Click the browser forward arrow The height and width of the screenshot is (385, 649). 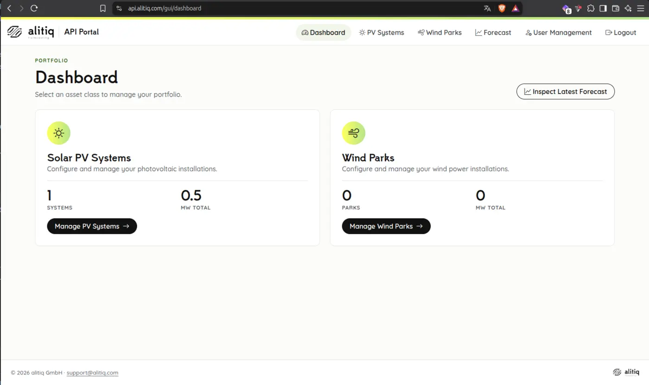coord(21,8)
